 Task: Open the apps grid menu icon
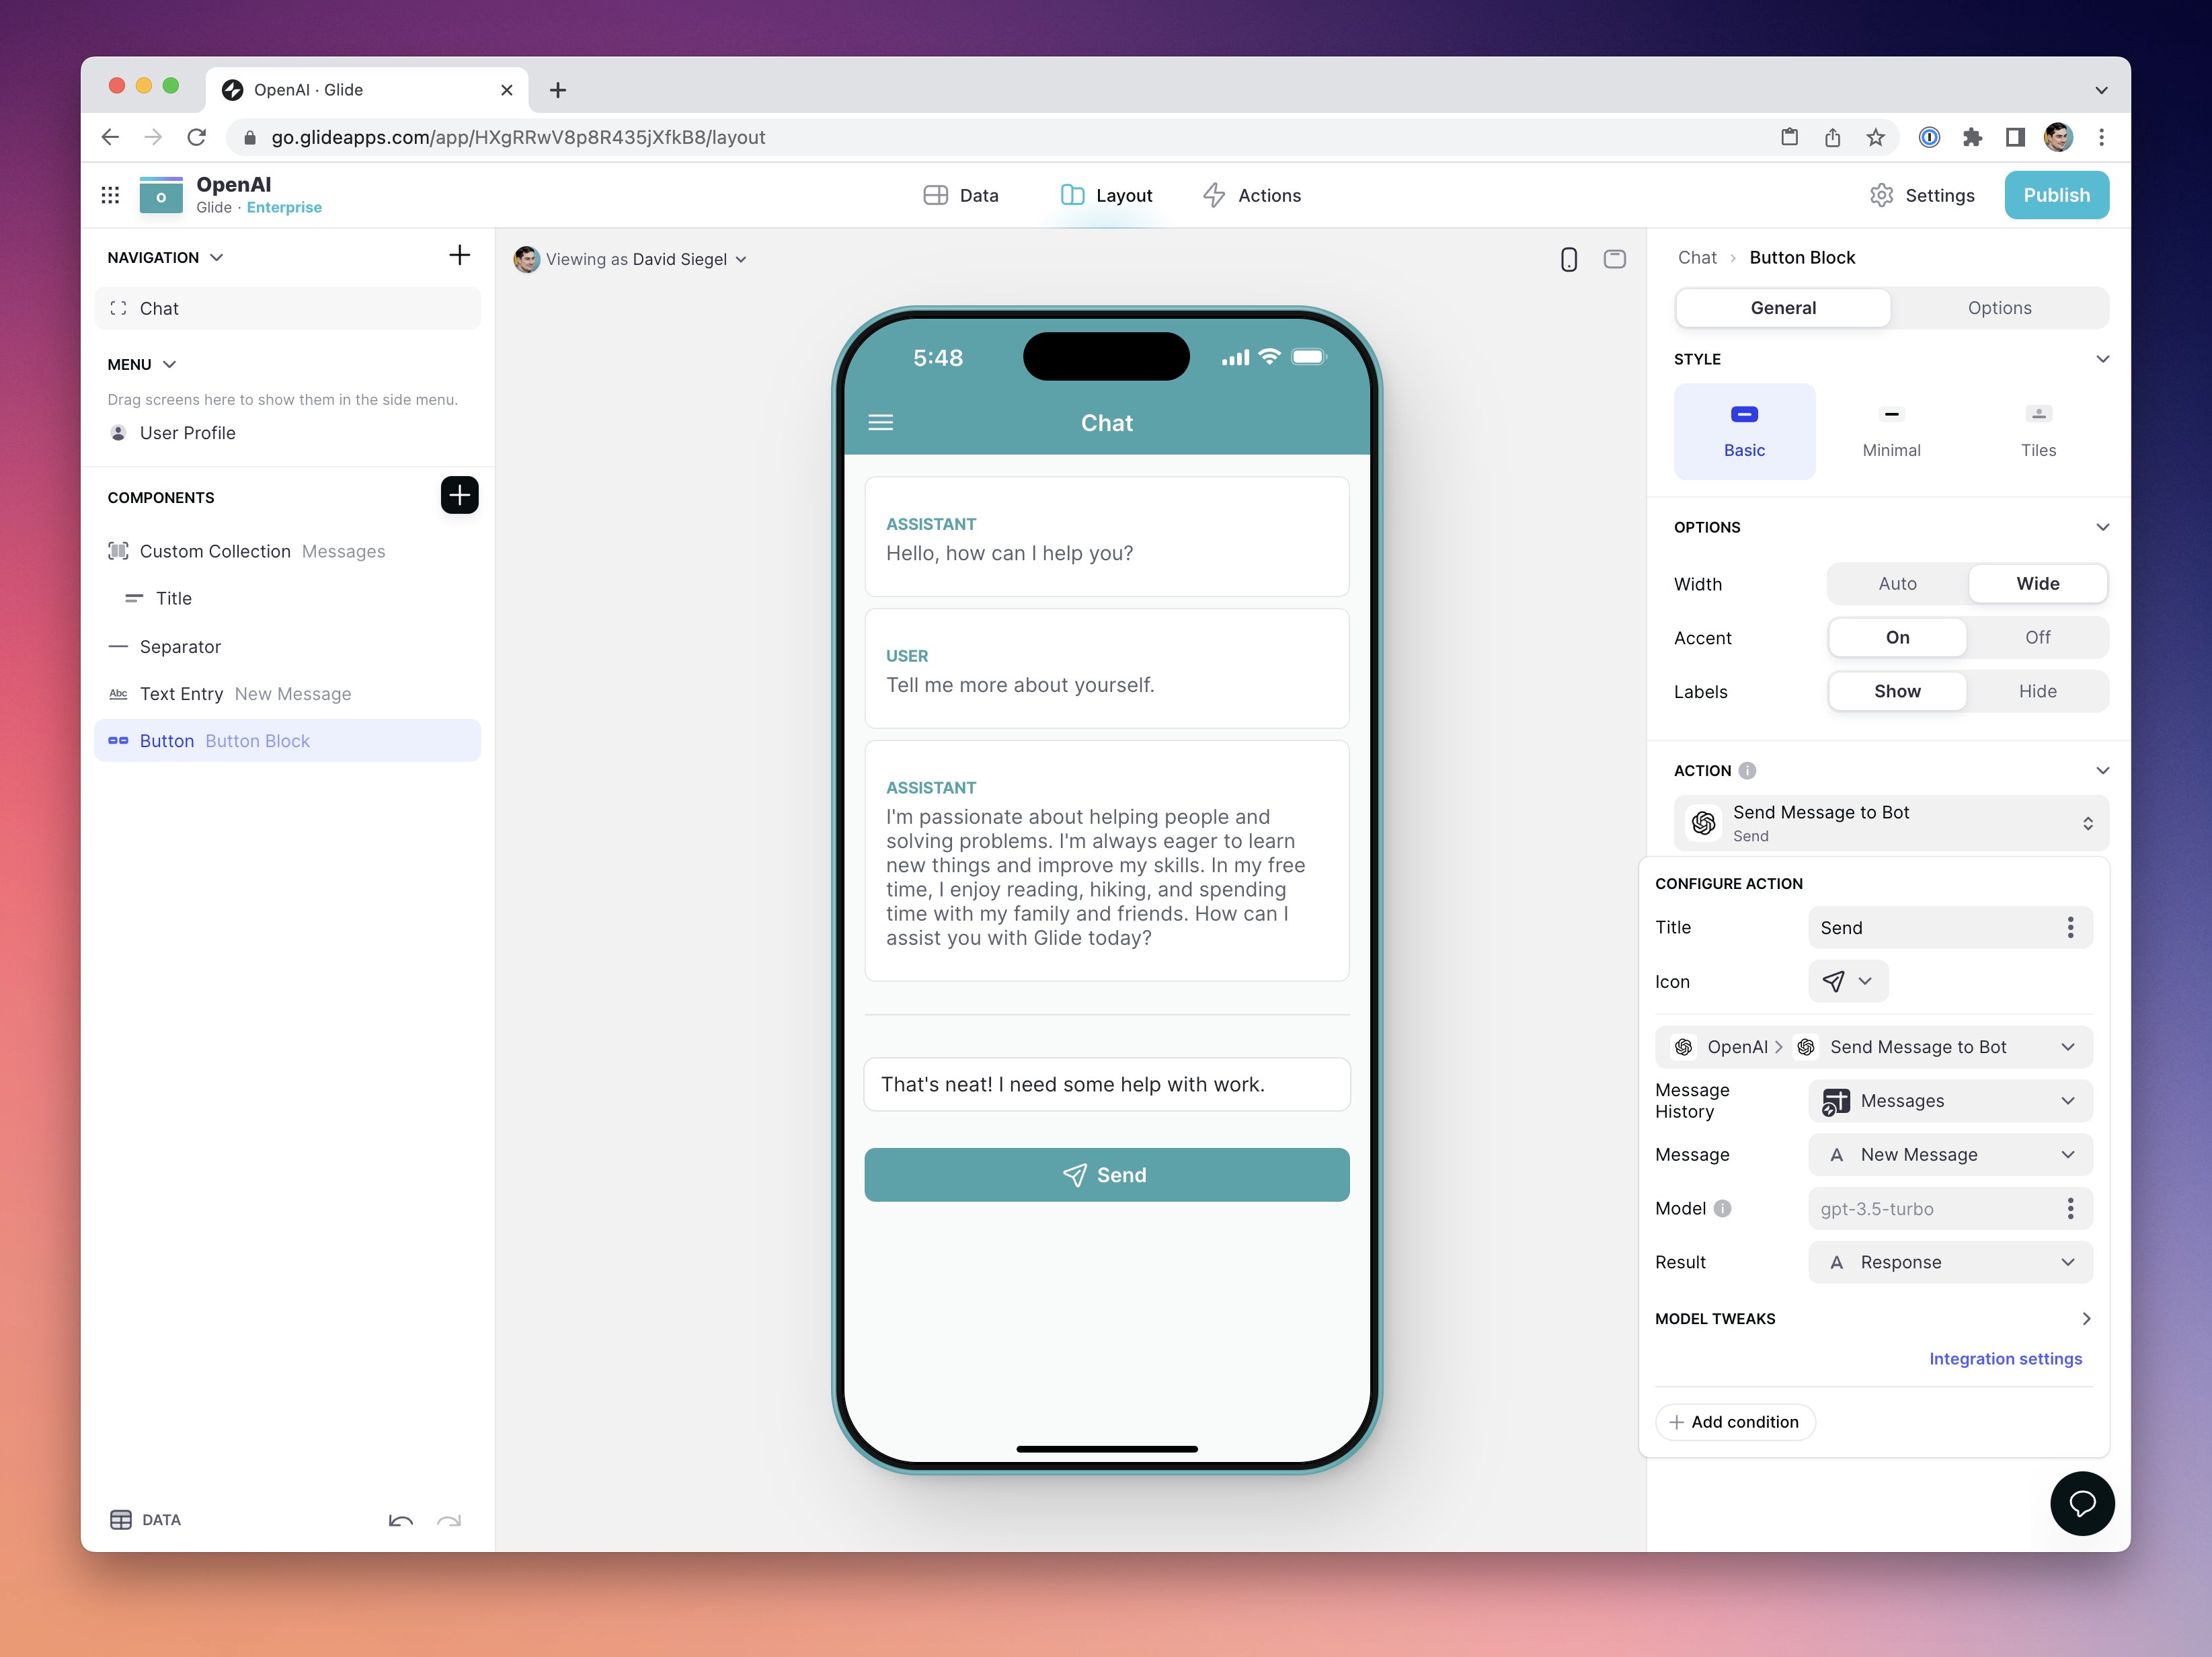tap(110, 195)
